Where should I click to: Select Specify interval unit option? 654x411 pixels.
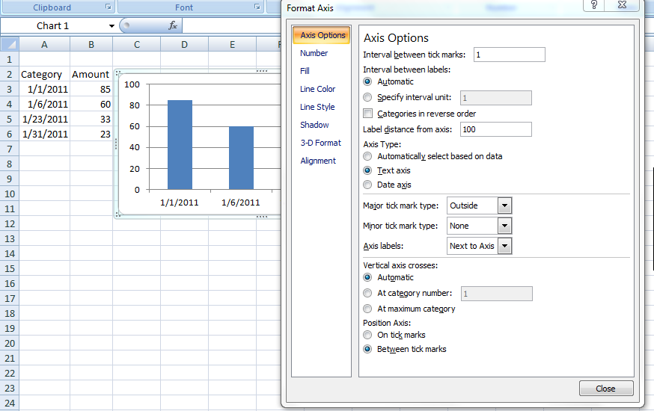[x=367, y=97]
